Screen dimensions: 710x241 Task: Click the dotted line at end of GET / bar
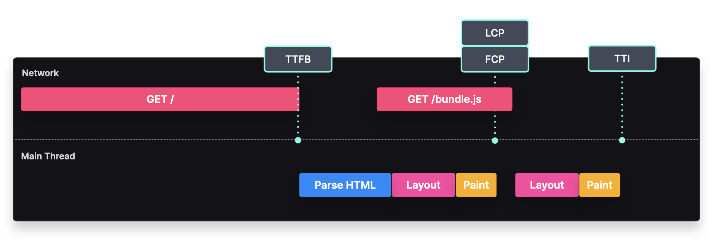(298, 99)
